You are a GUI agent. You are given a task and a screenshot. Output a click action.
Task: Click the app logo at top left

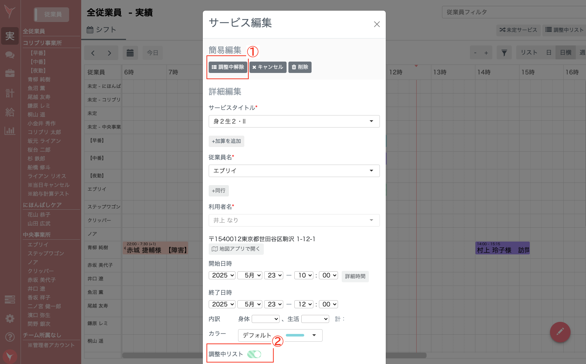(x=10, y=12)
